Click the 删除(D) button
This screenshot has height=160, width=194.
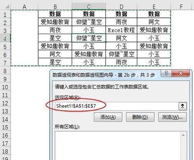(x=140, y=117)
